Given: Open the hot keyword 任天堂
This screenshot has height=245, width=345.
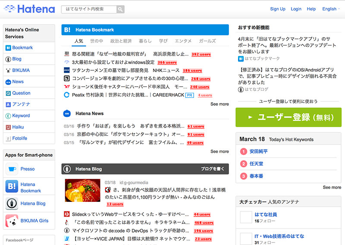Looking at the screenshot, I should pos(256,163).
